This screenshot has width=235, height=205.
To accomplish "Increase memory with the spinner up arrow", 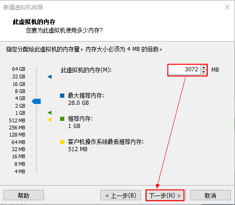I will tap(203, 68).
